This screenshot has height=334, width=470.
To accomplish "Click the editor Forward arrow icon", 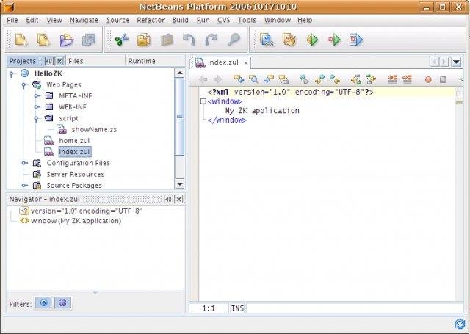I will [x=217, y=79].
